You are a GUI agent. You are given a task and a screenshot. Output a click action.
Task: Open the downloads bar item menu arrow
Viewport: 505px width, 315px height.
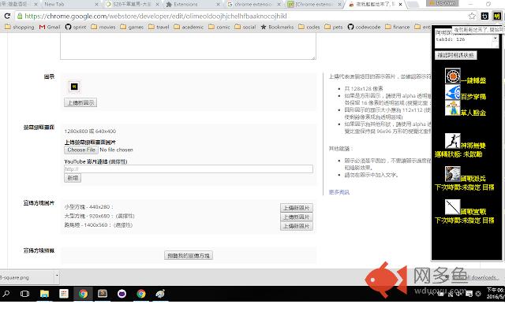pos(57,276)
